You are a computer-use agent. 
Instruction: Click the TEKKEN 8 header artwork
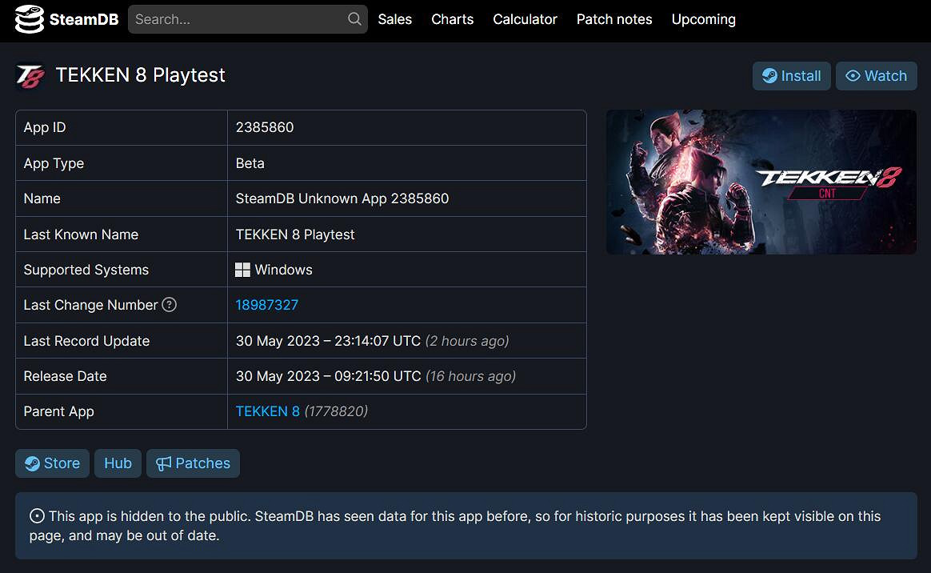click(x=761, y=182)
